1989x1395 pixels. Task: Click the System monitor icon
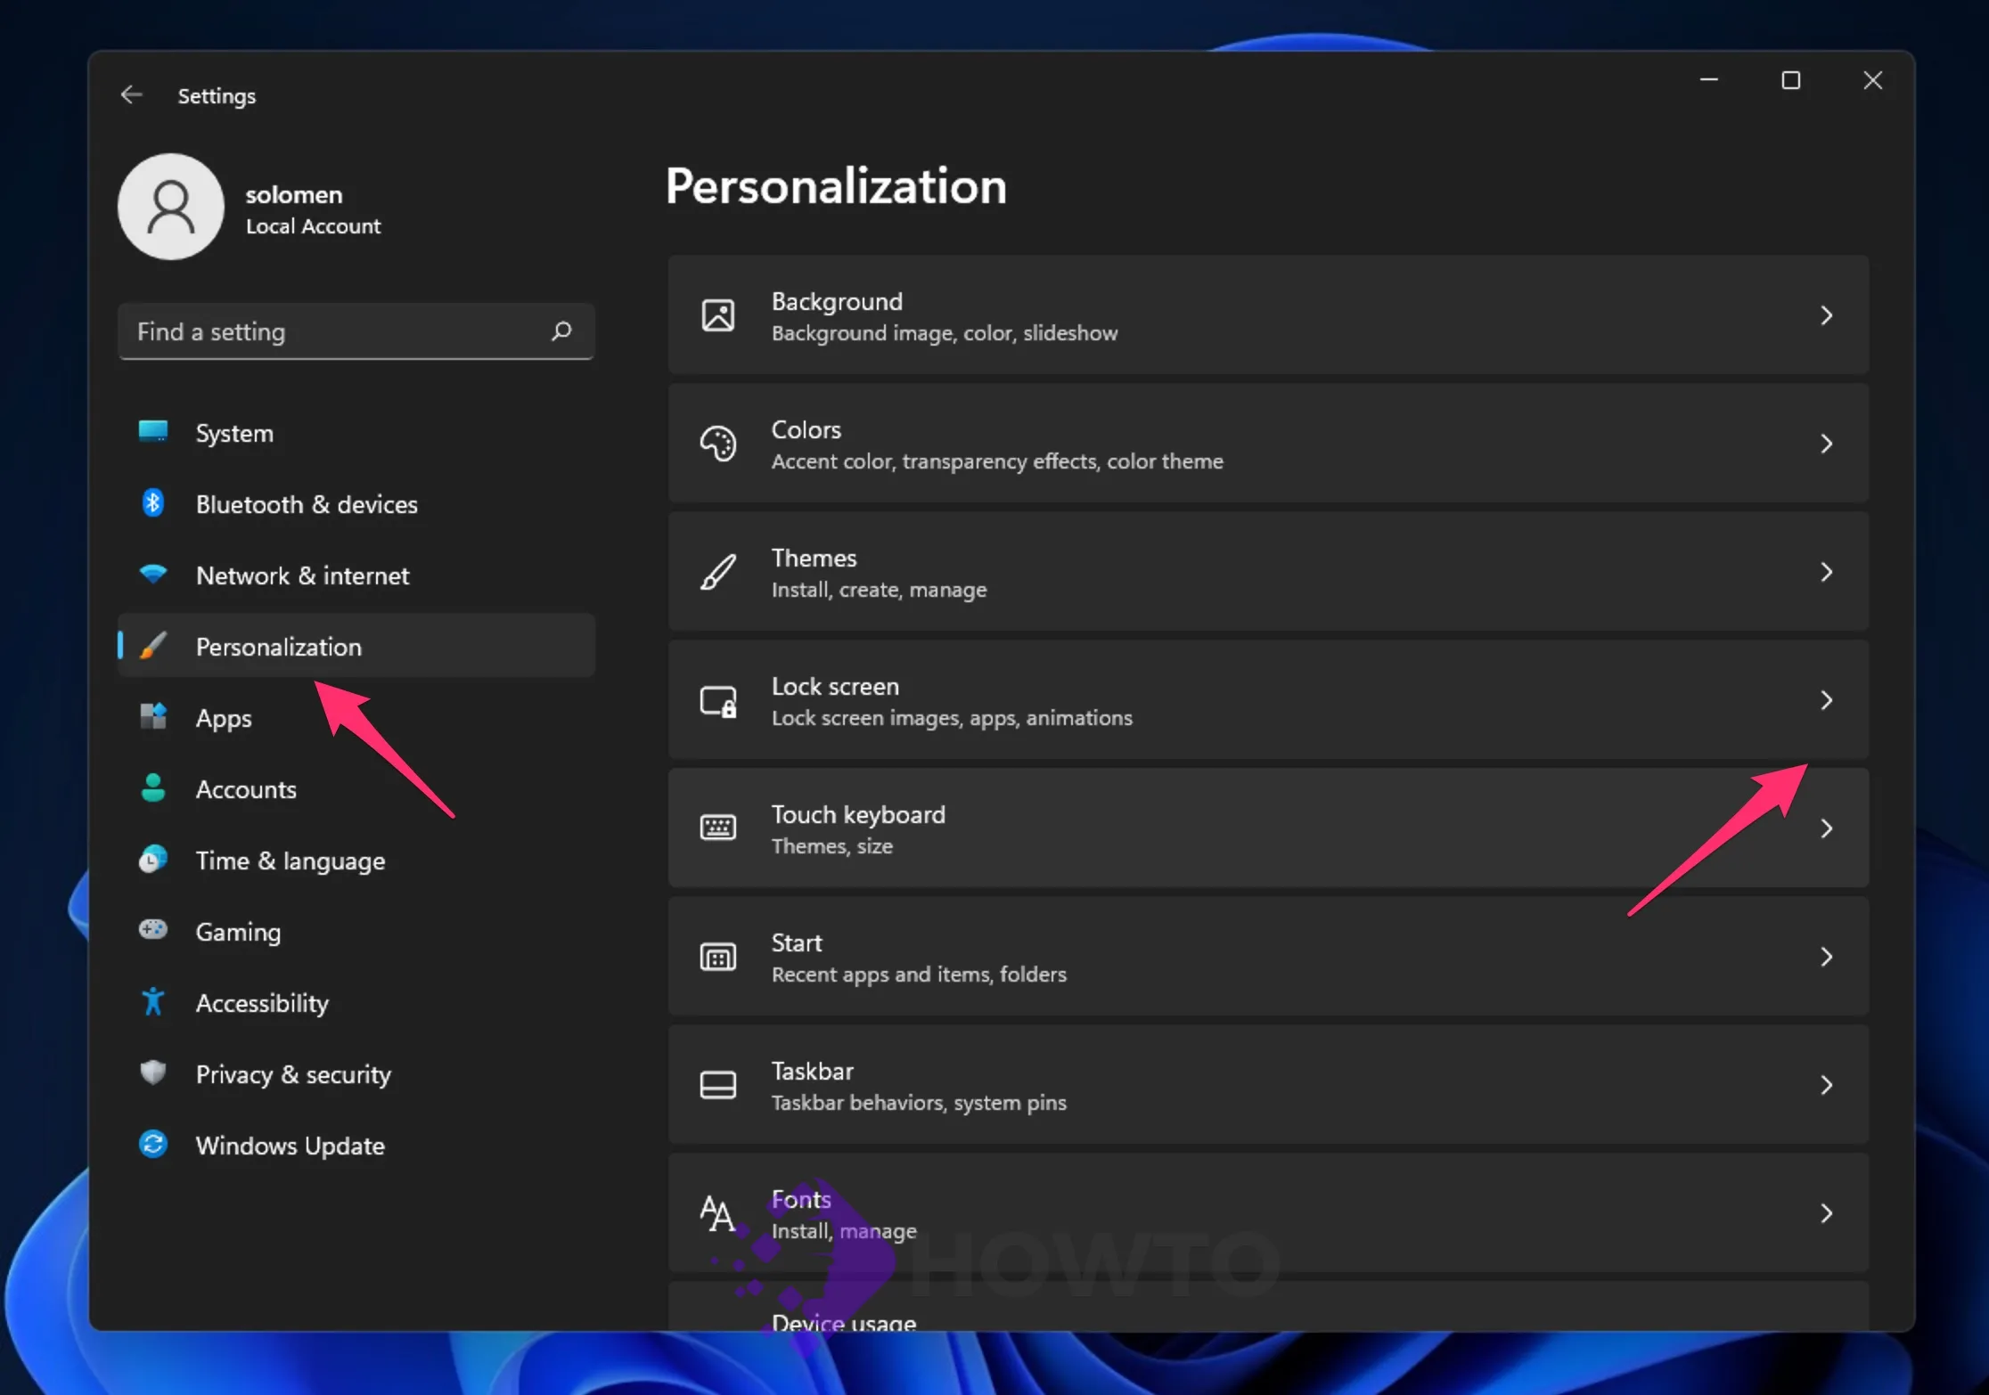tap(153, 432)
